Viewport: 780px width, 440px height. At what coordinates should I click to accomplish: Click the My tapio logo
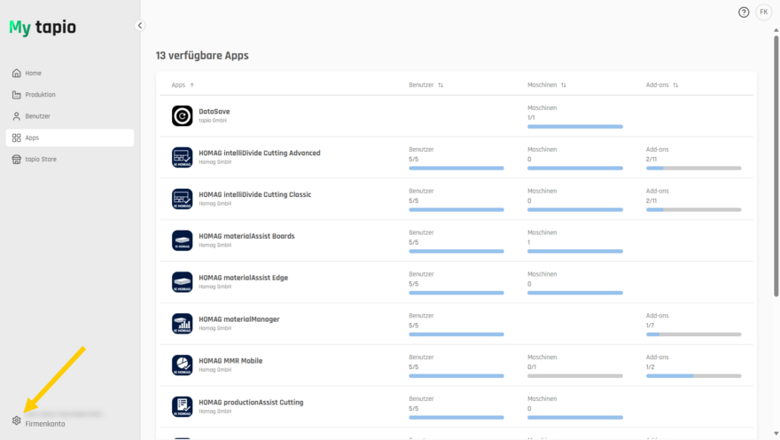[43, 27]
